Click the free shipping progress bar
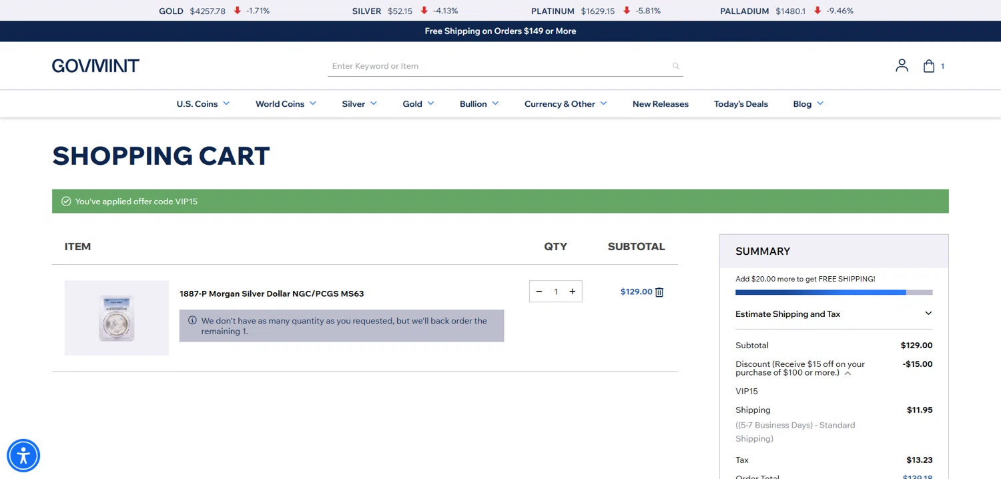This screenshot has height=479, width=1001. 833,292
